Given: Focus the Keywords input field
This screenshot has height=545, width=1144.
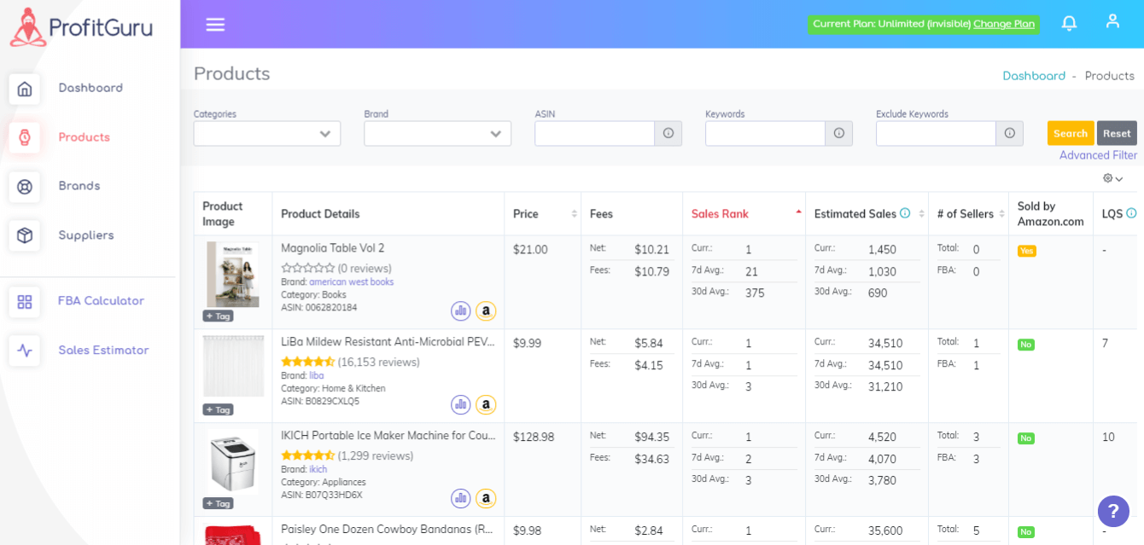Looking at the screenshot, I should point(766,133).
